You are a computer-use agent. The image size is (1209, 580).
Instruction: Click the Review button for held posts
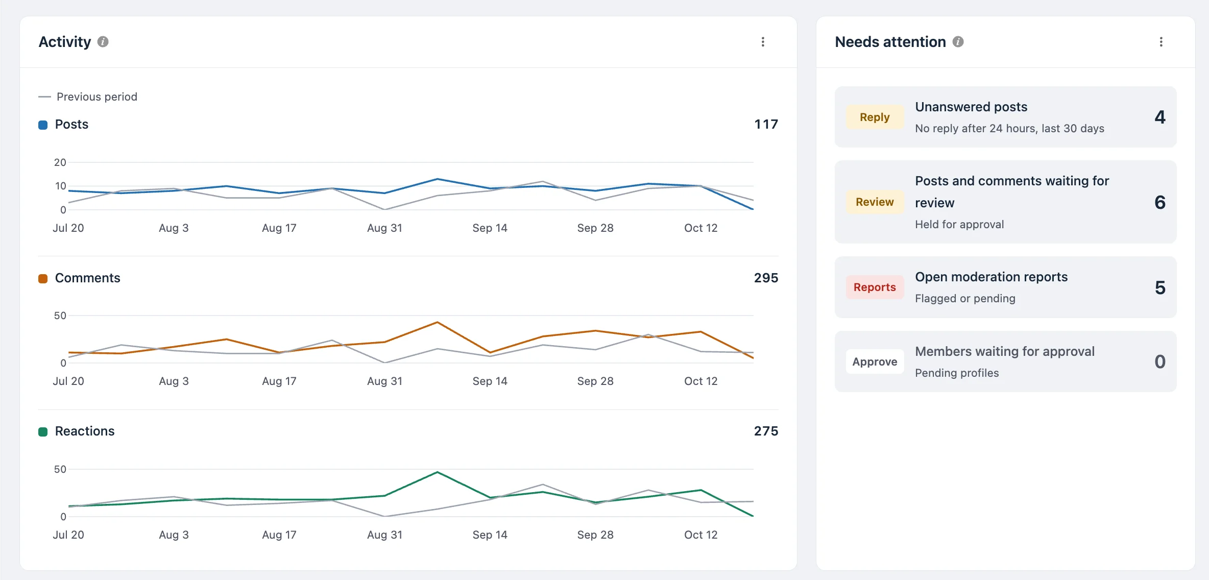tap(875, 202)
